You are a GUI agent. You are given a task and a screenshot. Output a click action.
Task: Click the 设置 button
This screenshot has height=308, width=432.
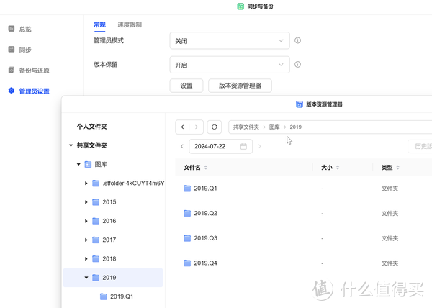[186, 86]
